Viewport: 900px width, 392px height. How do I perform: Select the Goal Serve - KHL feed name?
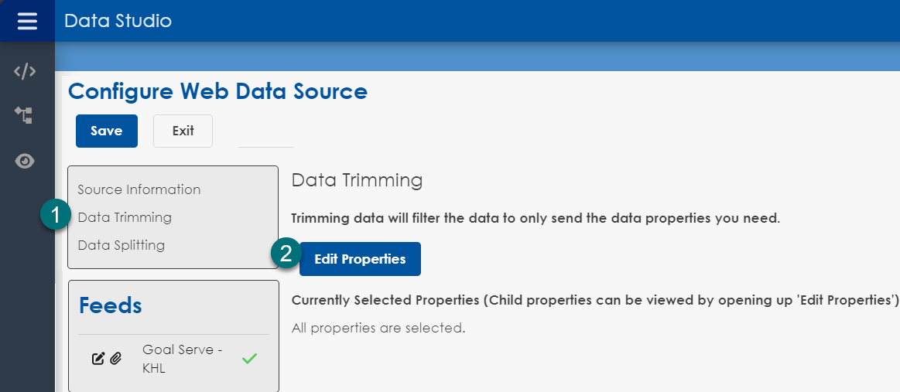(183, 359)
